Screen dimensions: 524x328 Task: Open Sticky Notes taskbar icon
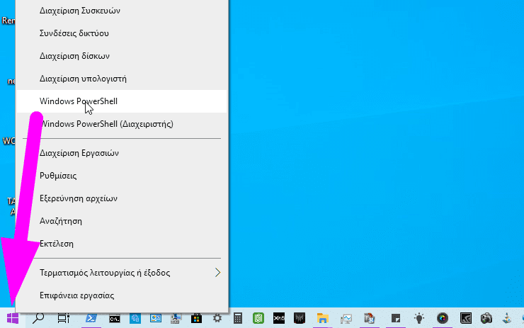[396, 318]
